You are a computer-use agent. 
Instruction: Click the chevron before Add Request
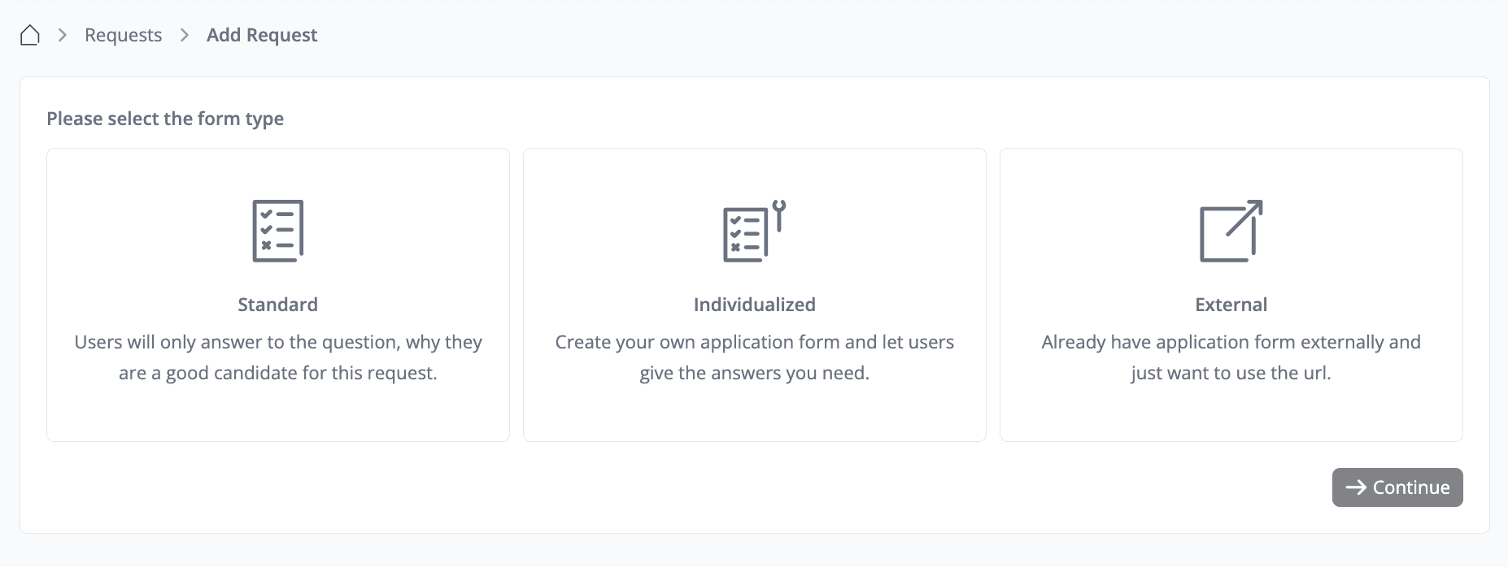click(x=185, y=35)
